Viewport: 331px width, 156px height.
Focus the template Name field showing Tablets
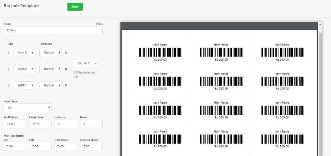point(53,31)
